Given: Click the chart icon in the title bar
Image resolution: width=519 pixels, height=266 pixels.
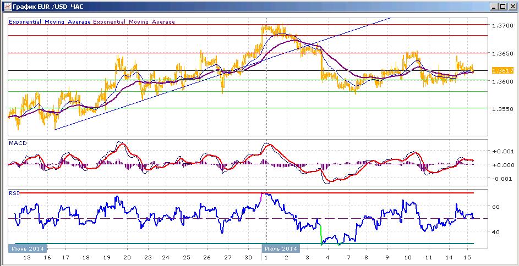Looking at the screenshot, I should click(x=7, y=6).
